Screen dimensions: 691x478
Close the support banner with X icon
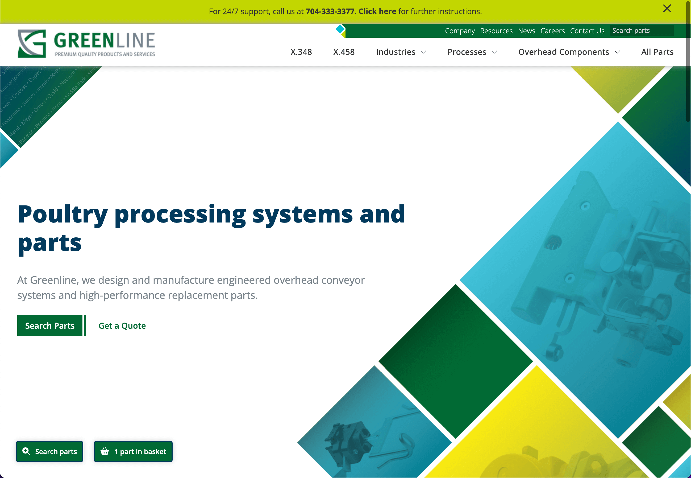pyautogui.click(x=667, y=9)
